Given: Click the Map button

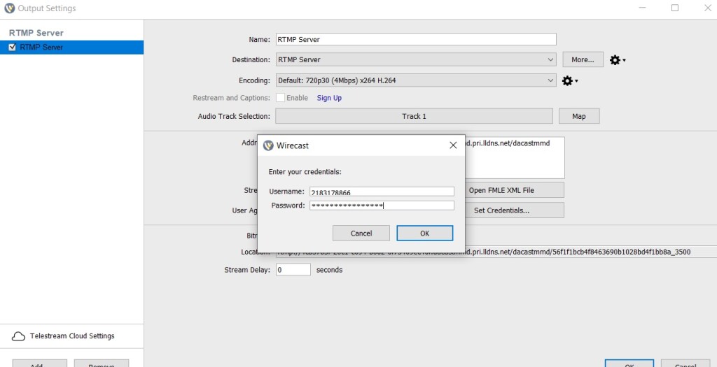Looking at the screenshot, I should (579, 117).
